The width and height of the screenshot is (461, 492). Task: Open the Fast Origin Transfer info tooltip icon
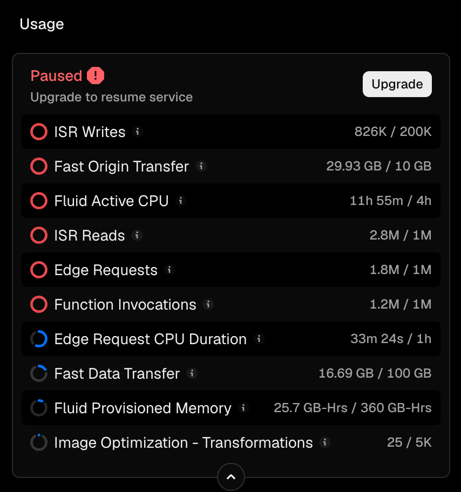201,166
